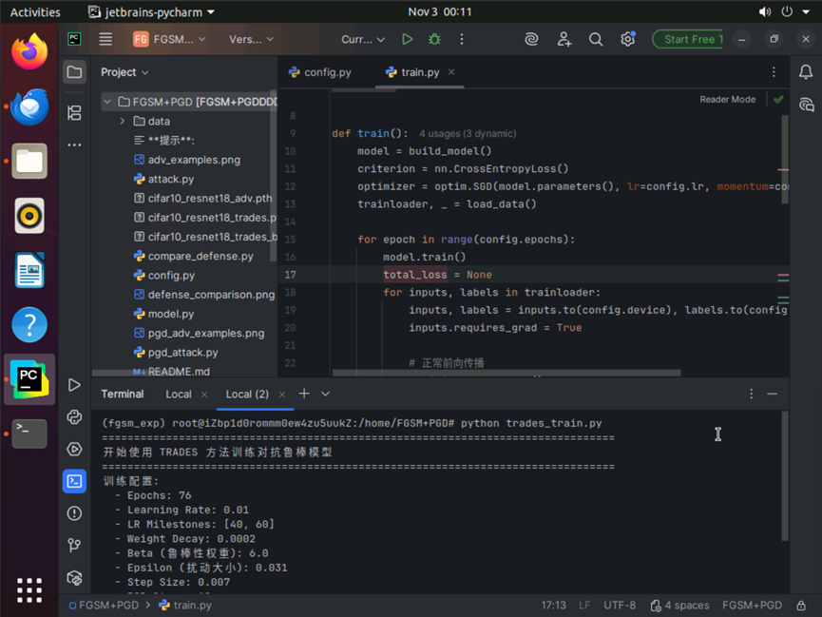Viewport: 822px width, 617px height.
Task: Open IDE settings gear icon
Action: pyautogui.click(x=627, y=39)
